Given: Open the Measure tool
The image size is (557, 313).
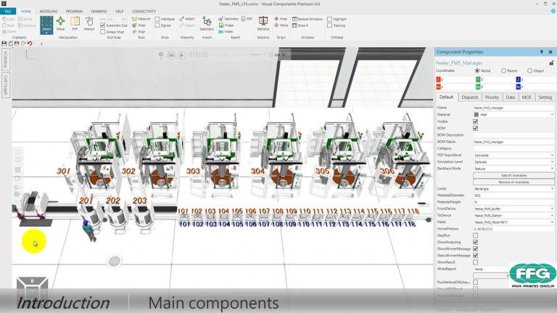Looking at the screenshot, I should 141,19.
